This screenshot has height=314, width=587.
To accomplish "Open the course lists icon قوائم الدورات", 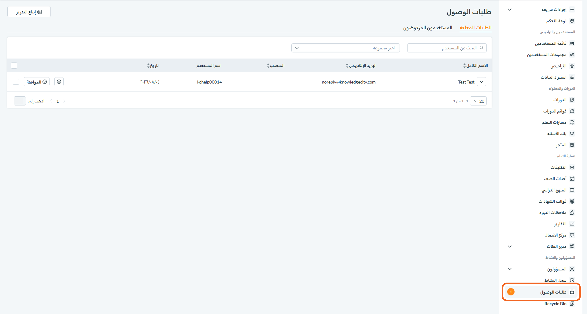I will (x=572, y=111).
